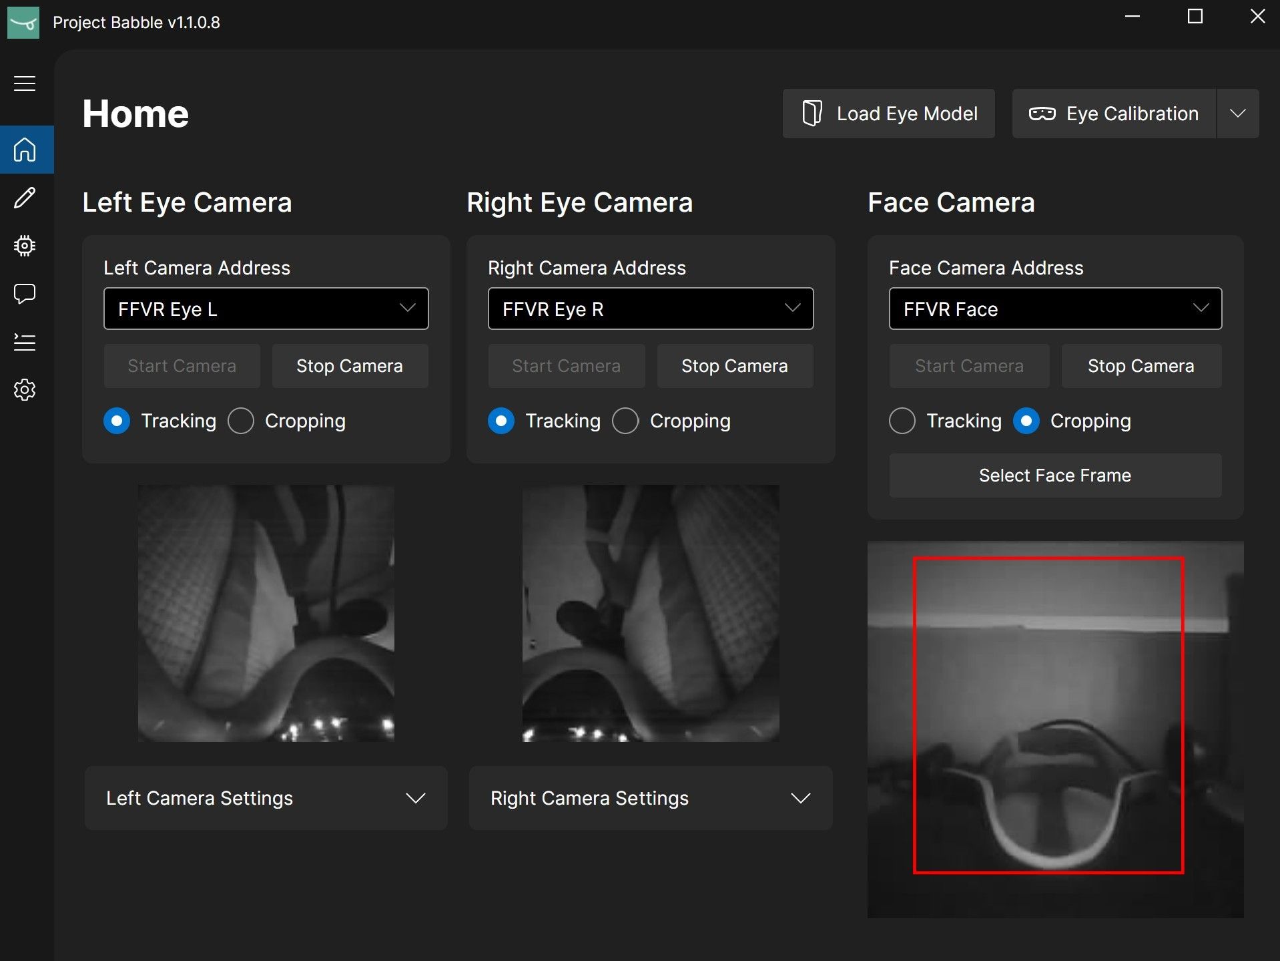The image size is (1280, 961).
Task: Enable Tracking mode for the Face Camera
Action: [x=902, y=421]
